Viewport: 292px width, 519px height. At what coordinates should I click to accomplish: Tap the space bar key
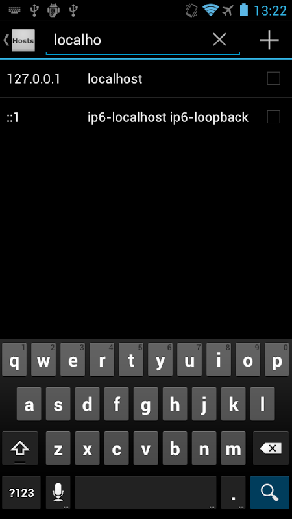pyautogui.click(x=145, y=492)
